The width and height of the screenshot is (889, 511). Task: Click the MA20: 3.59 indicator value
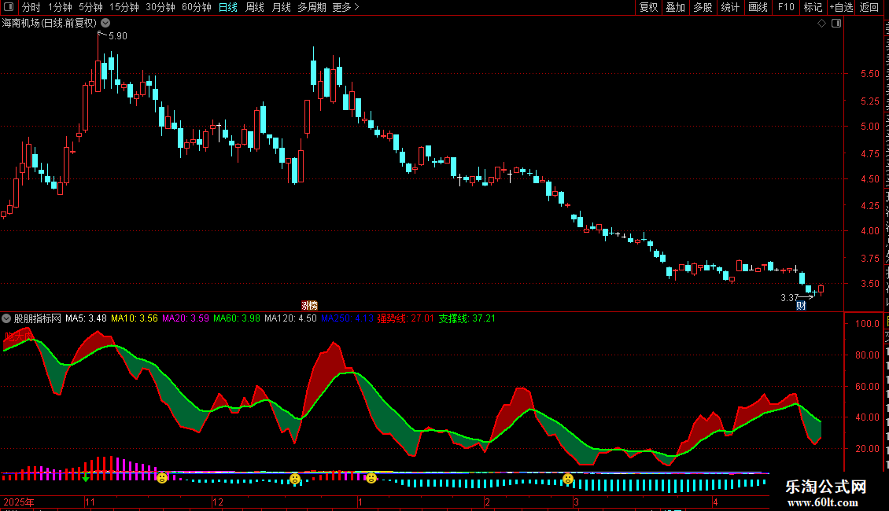point(186,318)
